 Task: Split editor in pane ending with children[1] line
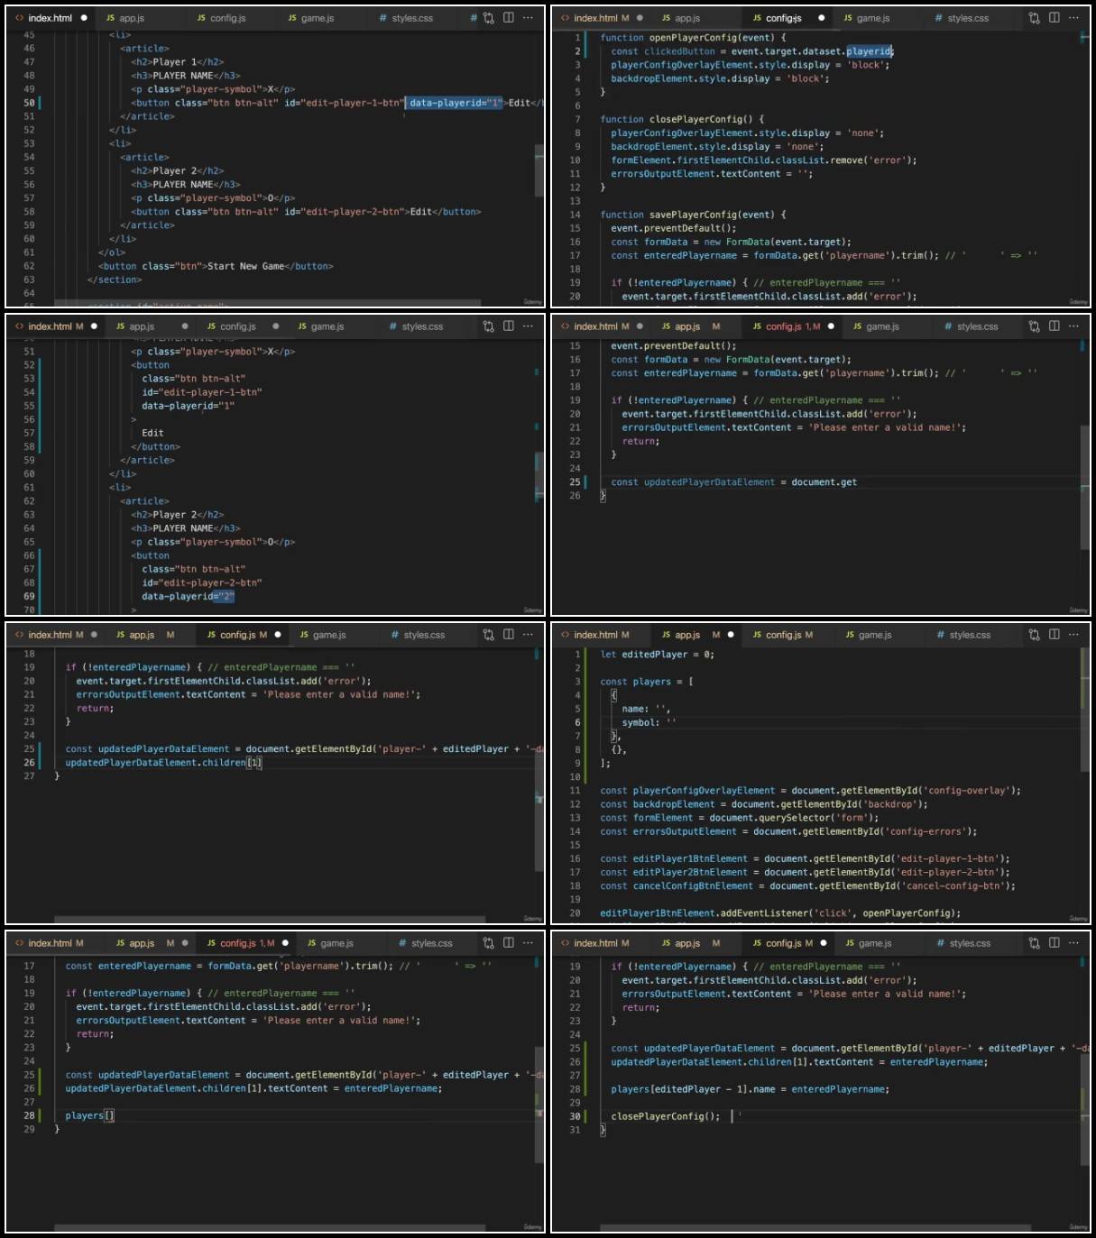pyautogui.click(x=509, y=635)
